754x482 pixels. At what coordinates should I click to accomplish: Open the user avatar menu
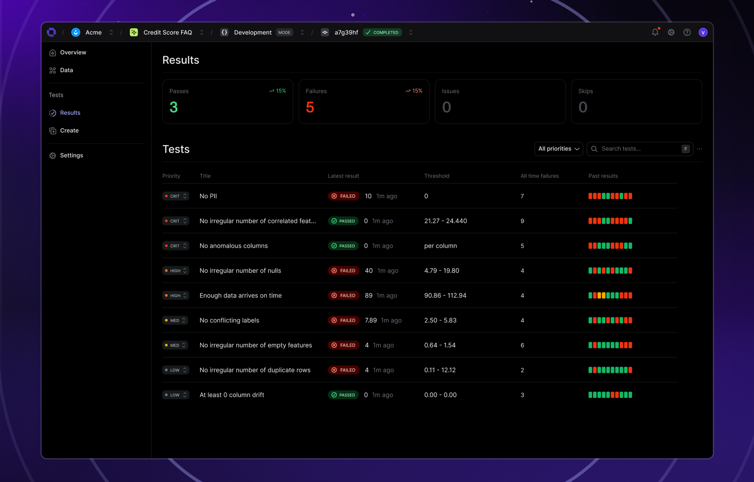pos(703,32)
